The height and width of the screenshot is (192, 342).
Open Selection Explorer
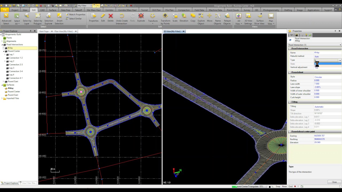click(49, 19)
